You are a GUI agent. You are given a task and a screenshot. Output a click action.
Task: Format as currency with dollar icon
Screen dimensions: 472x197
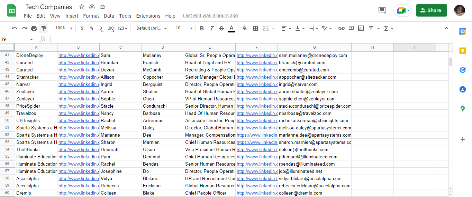point(82,28)
